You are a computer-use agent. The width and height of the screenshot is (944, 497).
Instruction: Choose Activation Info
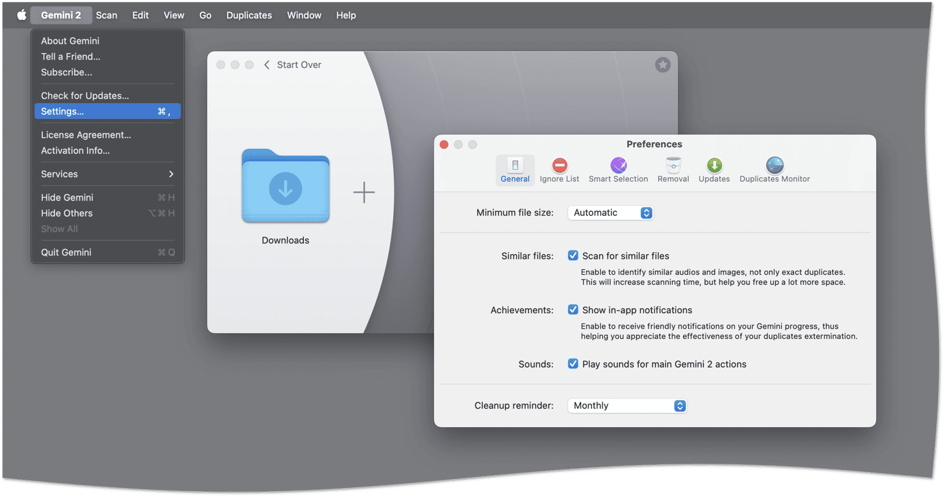tap(107, 151)
